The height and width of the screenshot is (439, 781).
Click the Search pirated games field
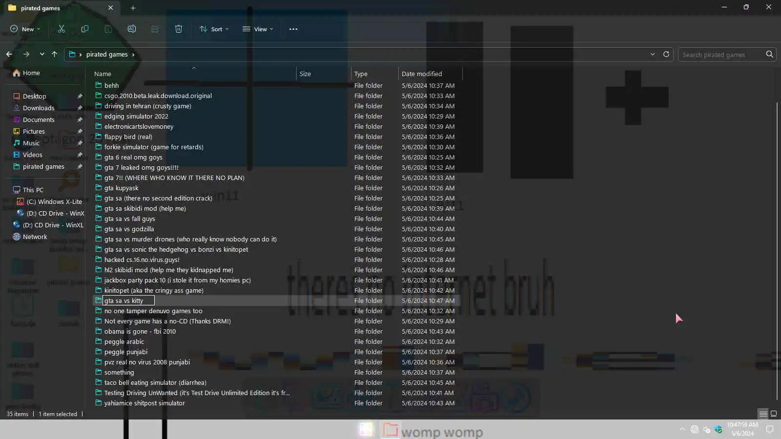(721, 55)
